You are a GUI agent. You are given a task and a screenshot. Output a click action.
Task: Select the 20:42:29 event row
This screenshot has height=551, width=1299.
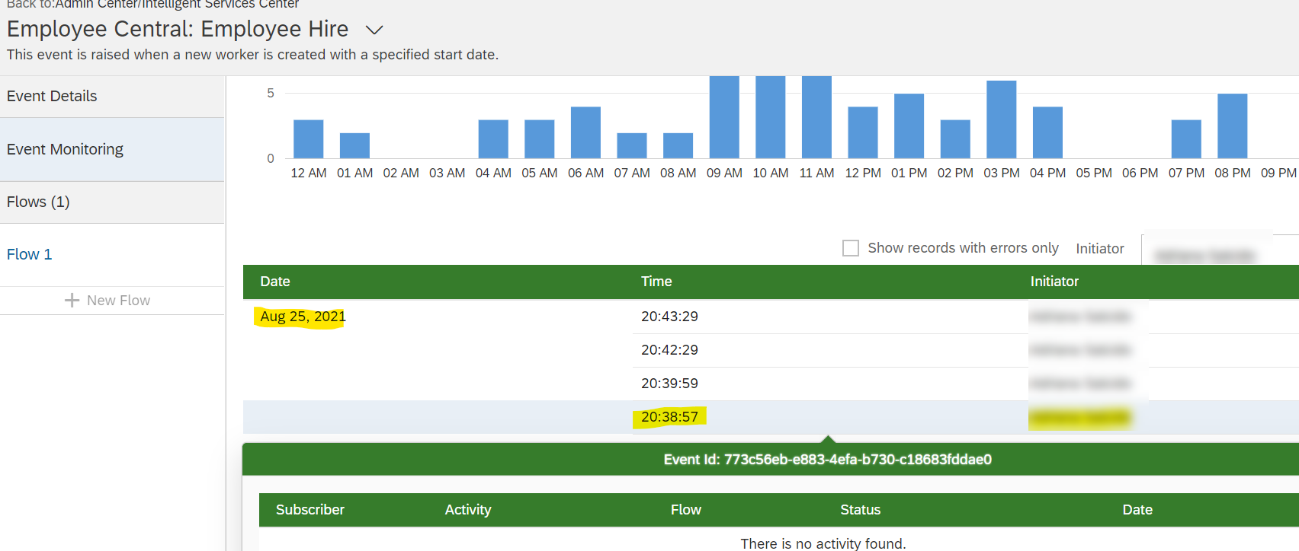771,350
